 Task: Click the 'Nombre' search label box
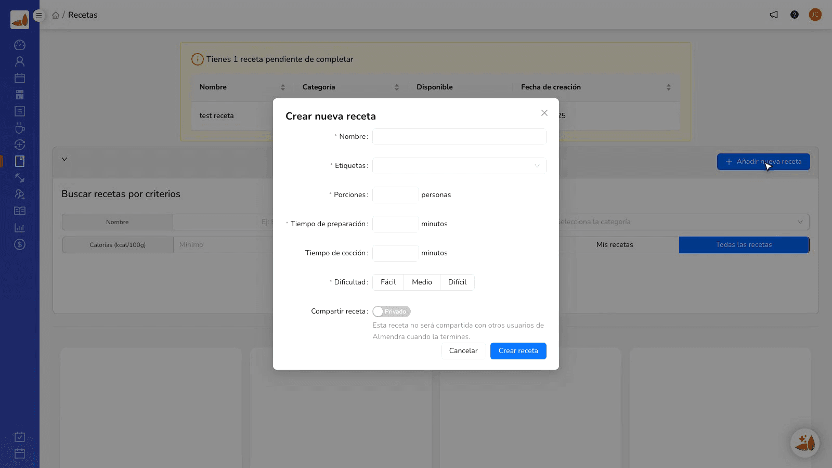tap(118, 222)
